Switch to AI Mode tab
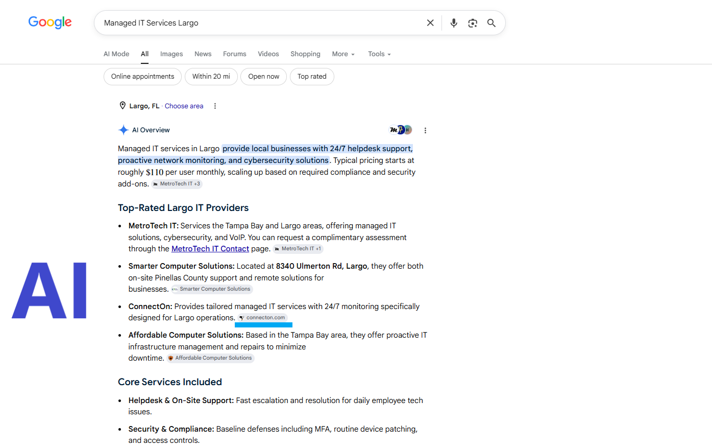Image resolution: width=712 pixels, height=448 pixels. [116, 54]
